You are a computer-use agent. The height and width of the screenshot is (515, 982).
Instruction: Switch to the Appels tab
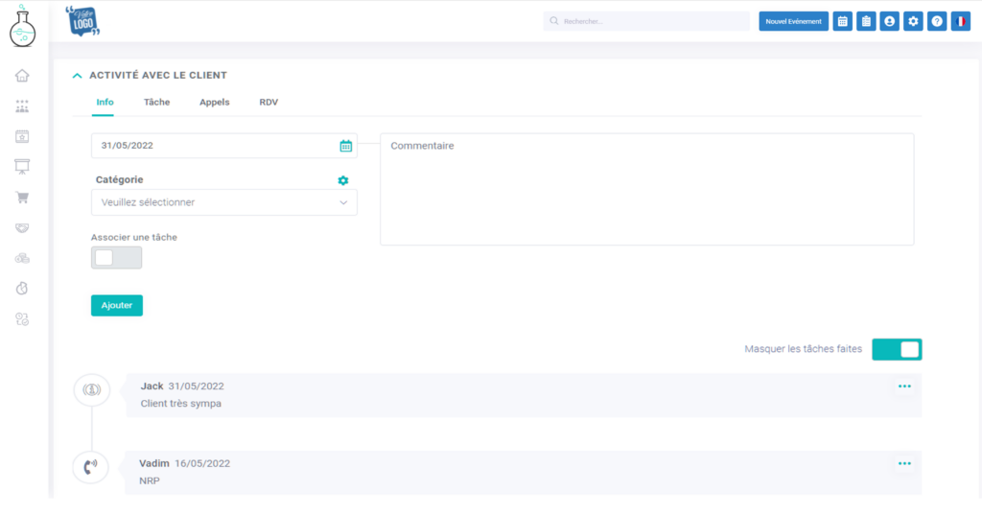tap(214, 102)
